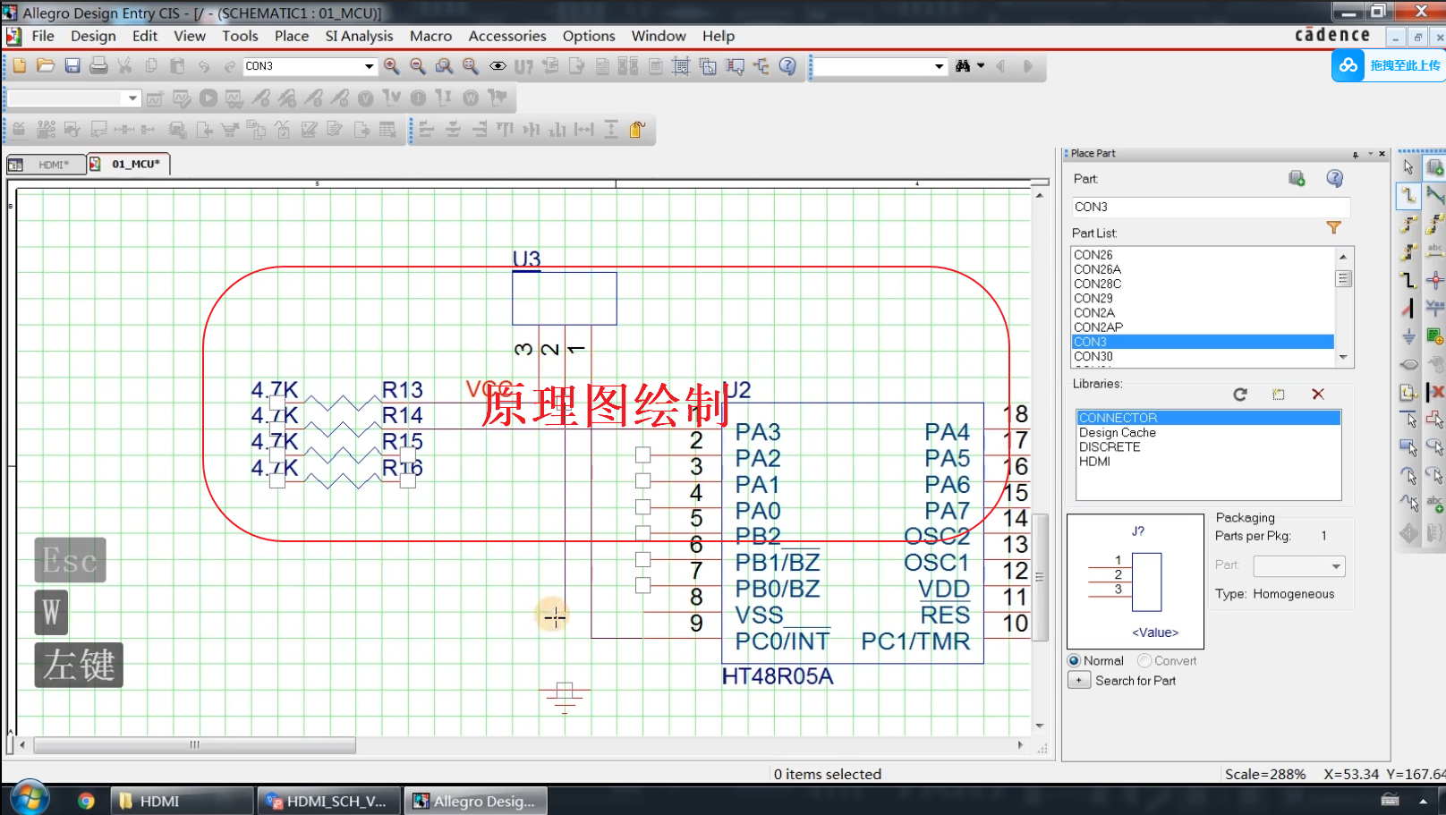Select the Place Wire tool

click(1408, 195)
